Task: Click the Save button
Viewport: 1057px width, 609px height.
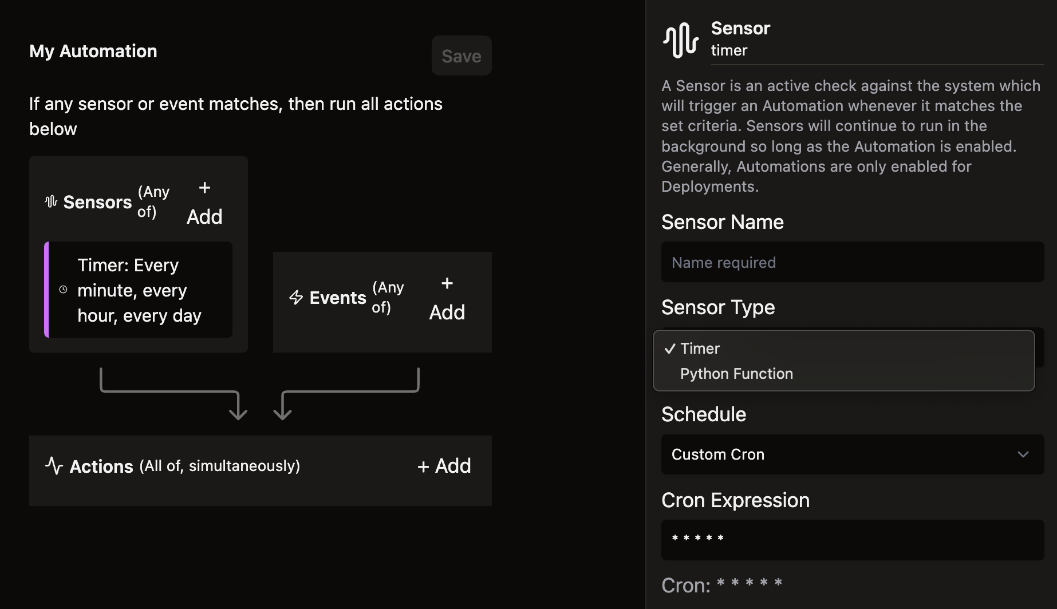Action: (462, 56)
